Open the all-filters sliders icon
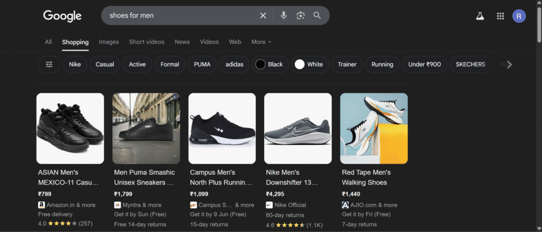The height and width of the screenshot is (232, 542). (49, 64)
